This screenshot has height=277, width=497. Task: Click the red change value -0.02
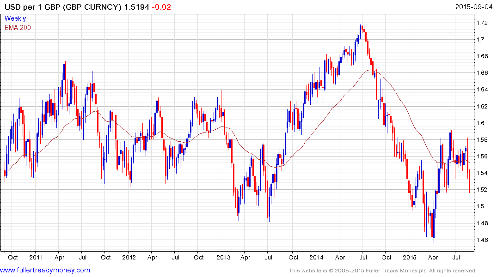click(161, 7)
